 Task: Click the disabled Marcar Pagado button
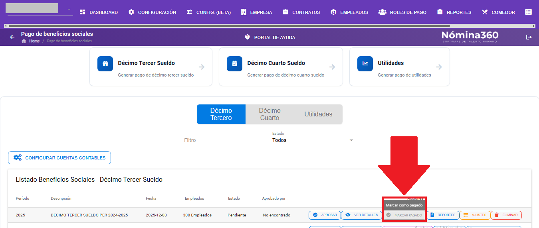(404, 215)
